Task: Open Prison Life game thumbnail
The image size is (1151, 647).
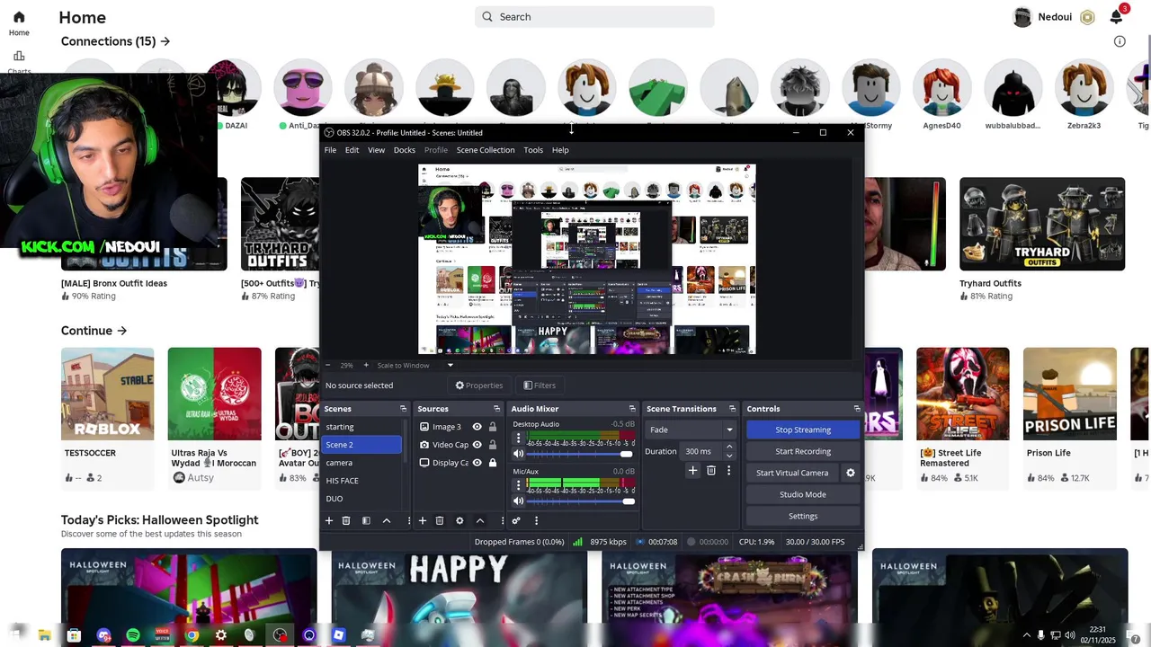Action: 1070,394
